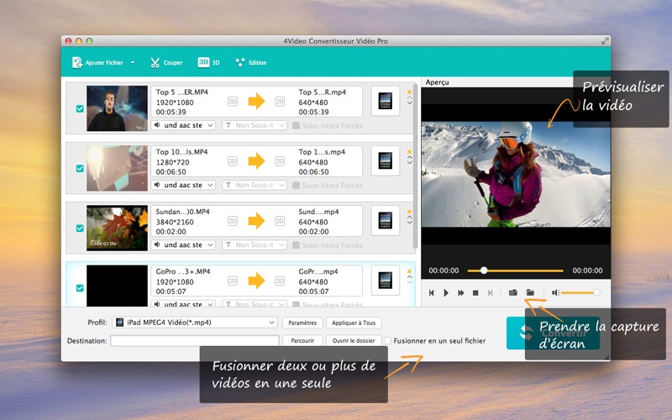Toggle fullscreen icon in title bar
This screenshot has height=420, width=672.
(x=605, y=41)
